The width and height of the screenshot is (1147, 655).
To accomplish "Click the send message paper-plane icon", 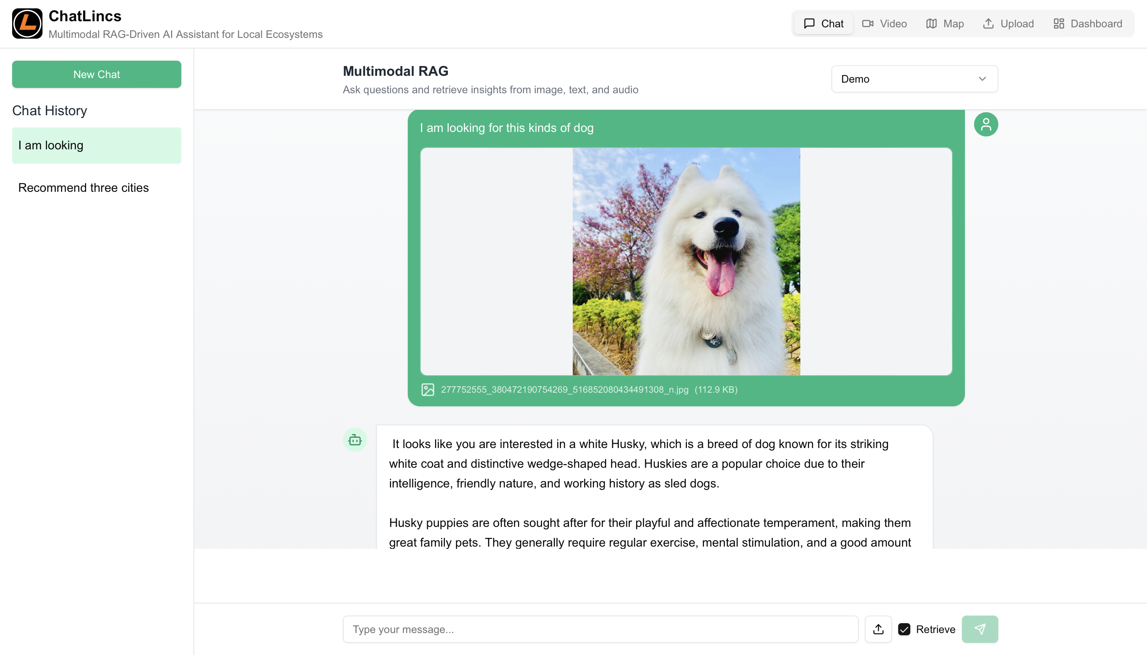I will (980, 629).
